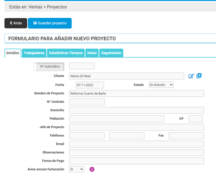Click the second Teléfonos input
216x178 pixels.
(x=127, y=136)
